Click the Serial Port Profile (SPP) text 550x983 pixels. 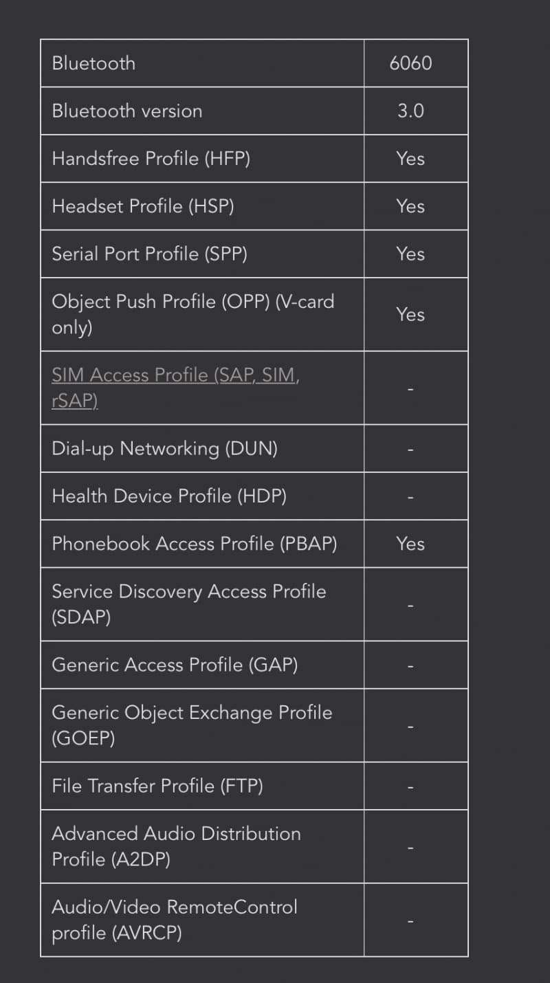tap(150, 254)
